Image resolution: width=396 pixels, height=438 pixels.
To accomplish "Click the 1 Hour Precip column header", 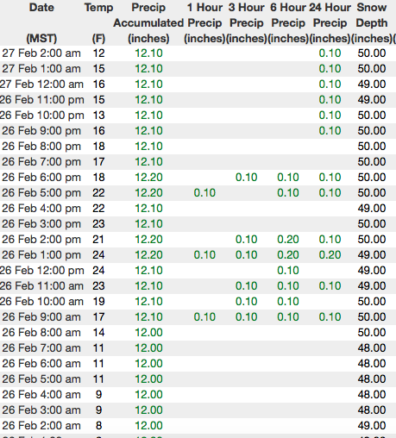I will click(x=204, y=22).
